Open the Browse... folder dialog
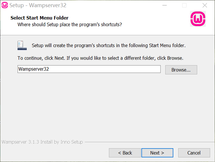The width and height of the screenshot is (215, 162). (x=181, y=70)
